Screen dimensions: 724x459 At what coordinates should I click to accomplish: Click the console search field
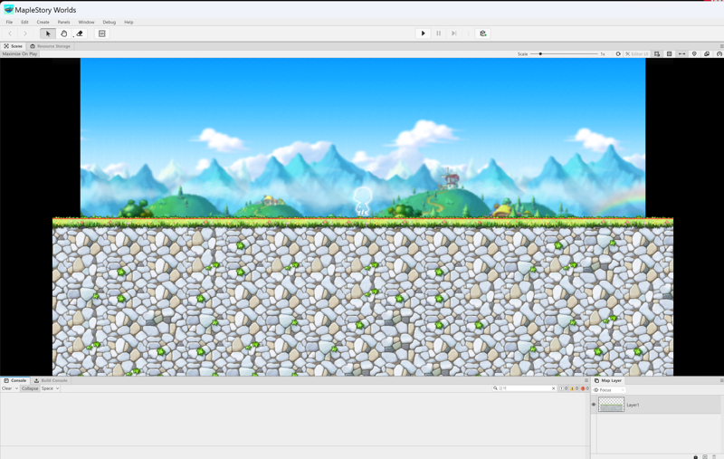click(x=524, y=388)
